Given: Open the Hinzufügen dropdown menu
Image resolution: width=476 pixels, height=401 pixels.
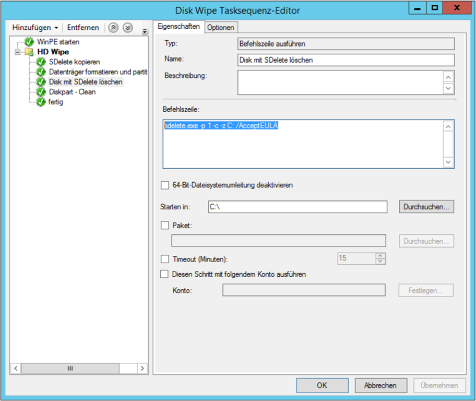Looking at the screenshot, I should 35,28.
